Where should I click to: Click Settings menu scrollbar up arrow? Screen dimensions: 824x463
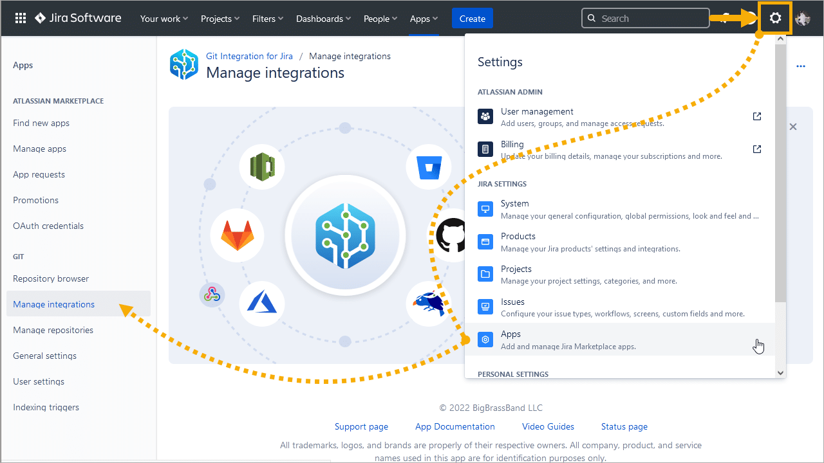coord(780,39)
